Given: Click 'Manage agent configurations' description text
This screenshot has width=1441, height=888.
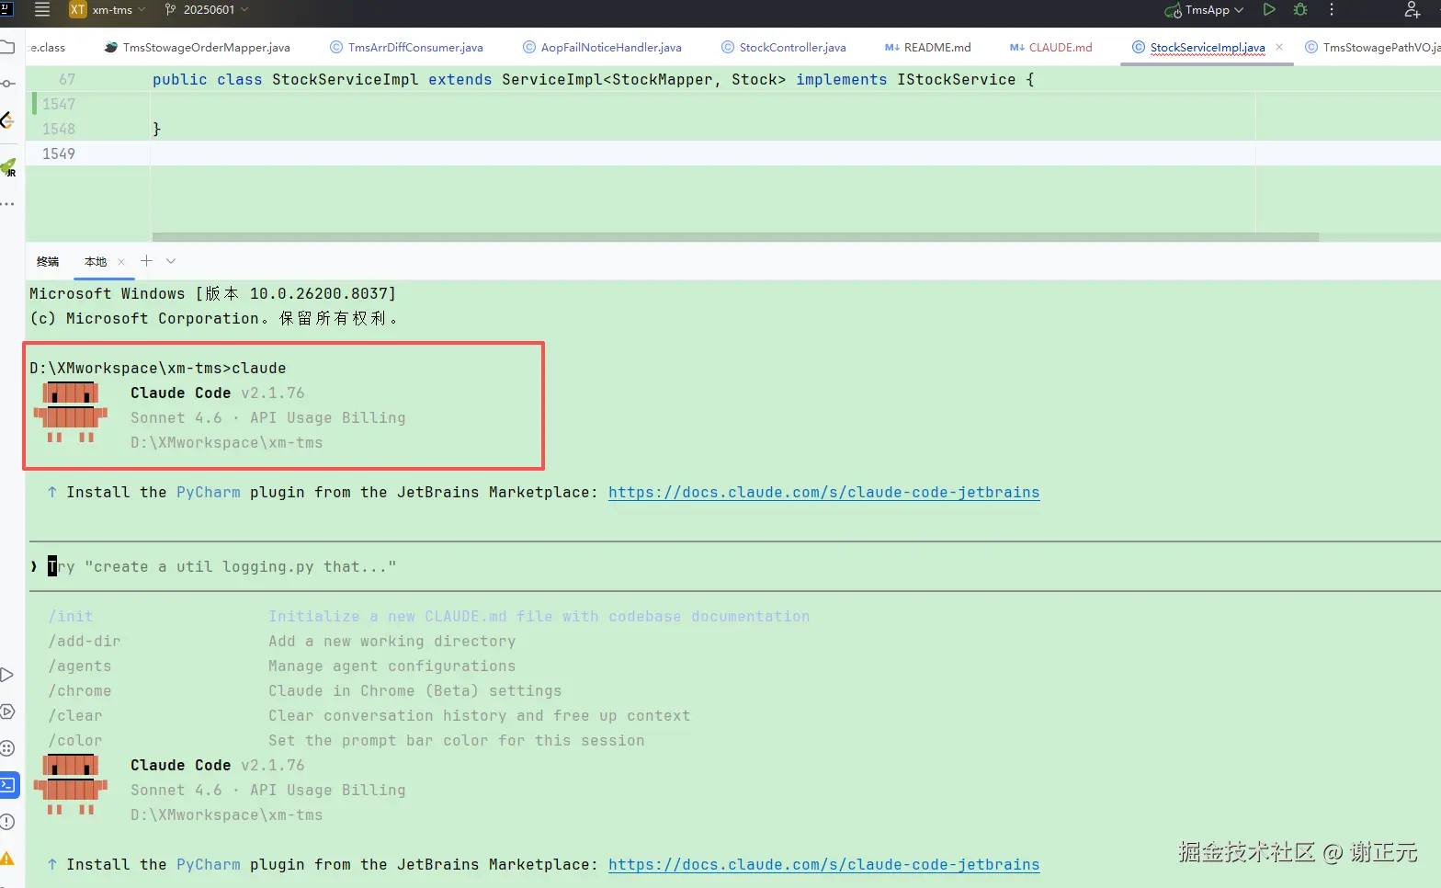Looking at the screenshot, I should (392, 666).
